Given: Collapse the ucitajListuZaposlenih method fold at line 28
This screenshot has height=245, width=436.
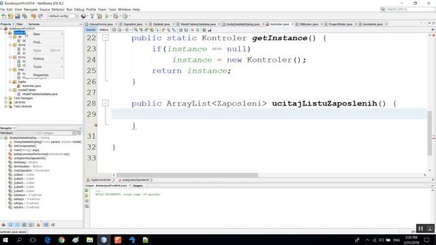Looking at the screenshot, I should (106, 103).
